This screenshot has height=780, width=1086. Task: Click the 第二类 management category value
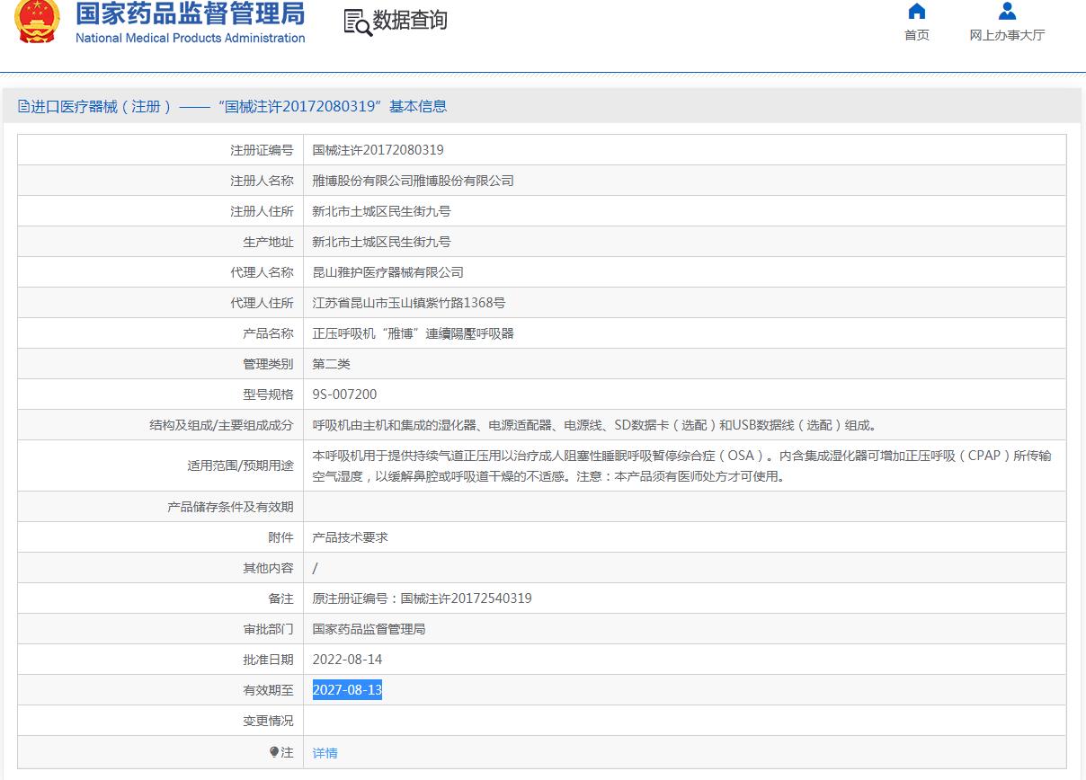[x=331, y=364]
